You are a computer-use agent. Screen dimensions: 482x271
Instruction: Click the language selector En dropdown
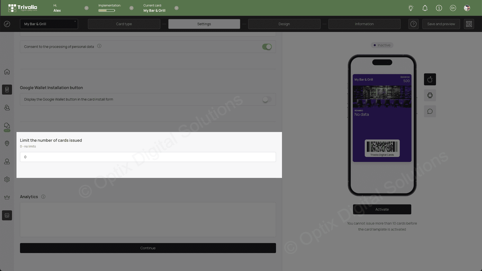point(453,7)
